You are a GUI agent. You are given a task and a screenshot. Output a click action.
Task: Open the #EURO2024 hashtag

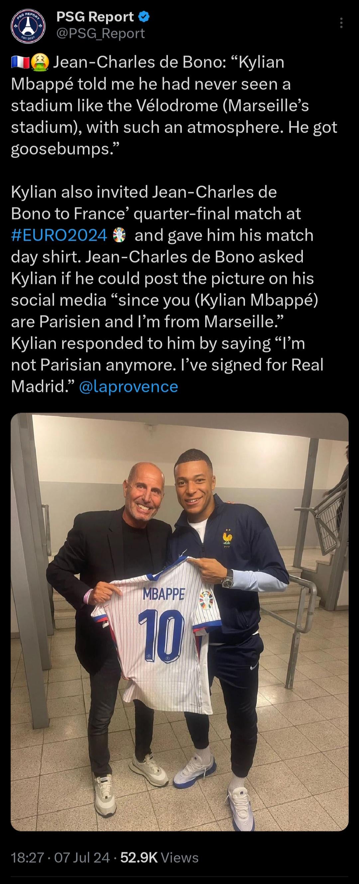tap(59, 235)
